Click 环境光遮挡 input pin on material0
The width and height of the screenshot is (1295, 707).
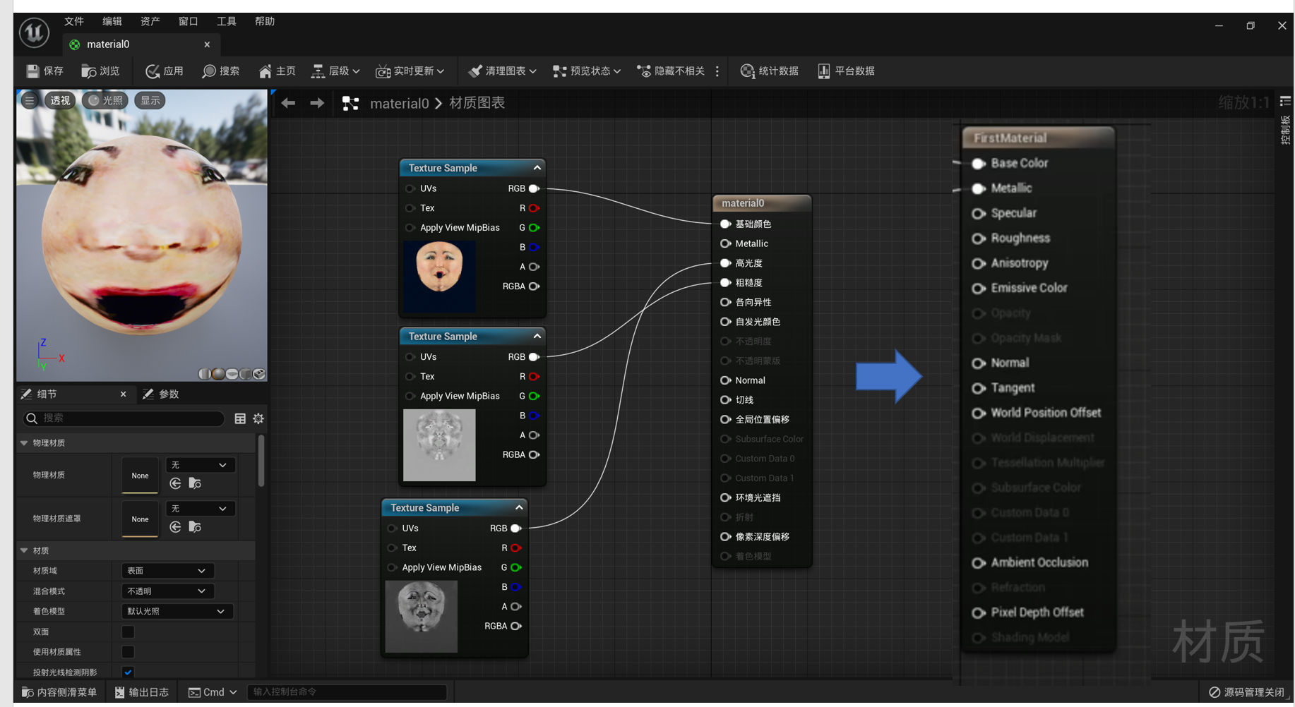tap(725, 497)
